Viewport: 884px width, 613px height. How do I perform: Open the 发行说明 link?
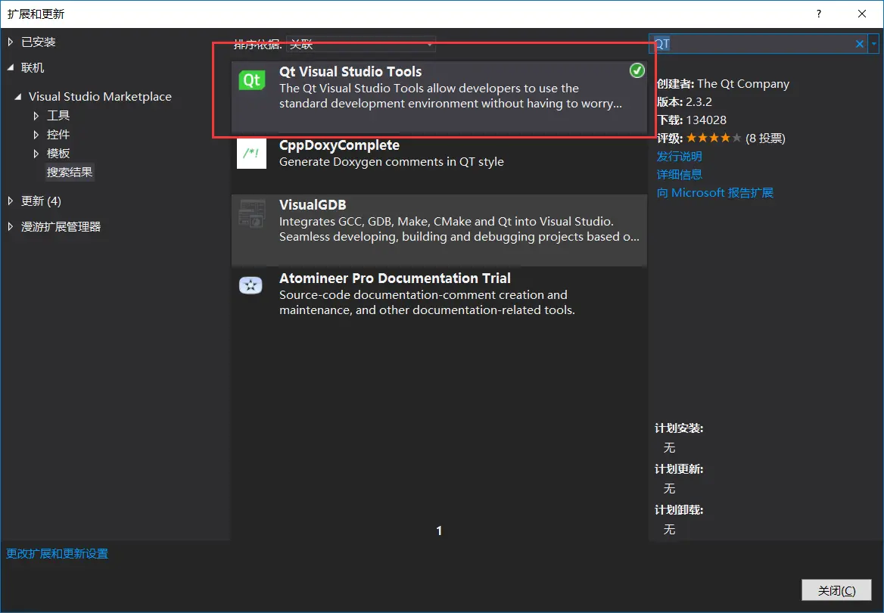[680, 156]
